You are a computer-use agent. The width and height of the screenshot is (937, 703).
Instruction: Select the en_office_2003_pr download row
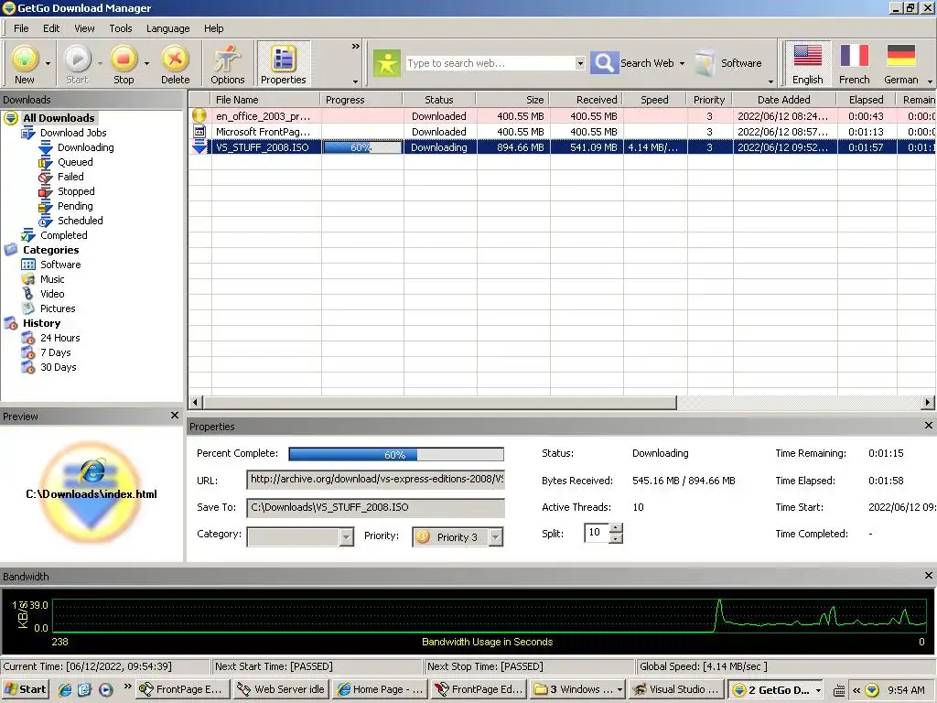point(562,116)
